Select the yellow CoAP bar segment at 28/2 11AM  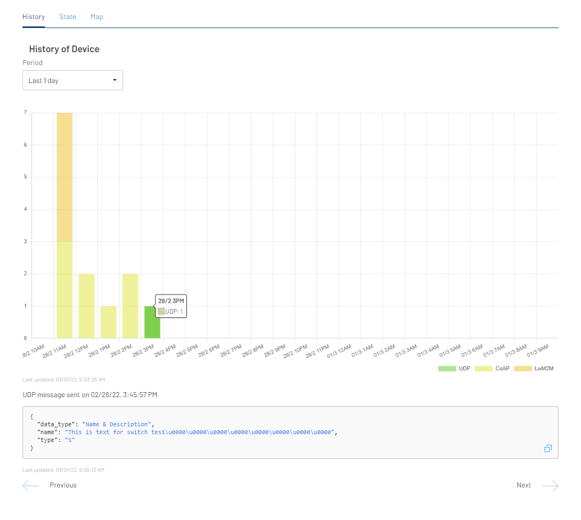click(x=65, y=289)
